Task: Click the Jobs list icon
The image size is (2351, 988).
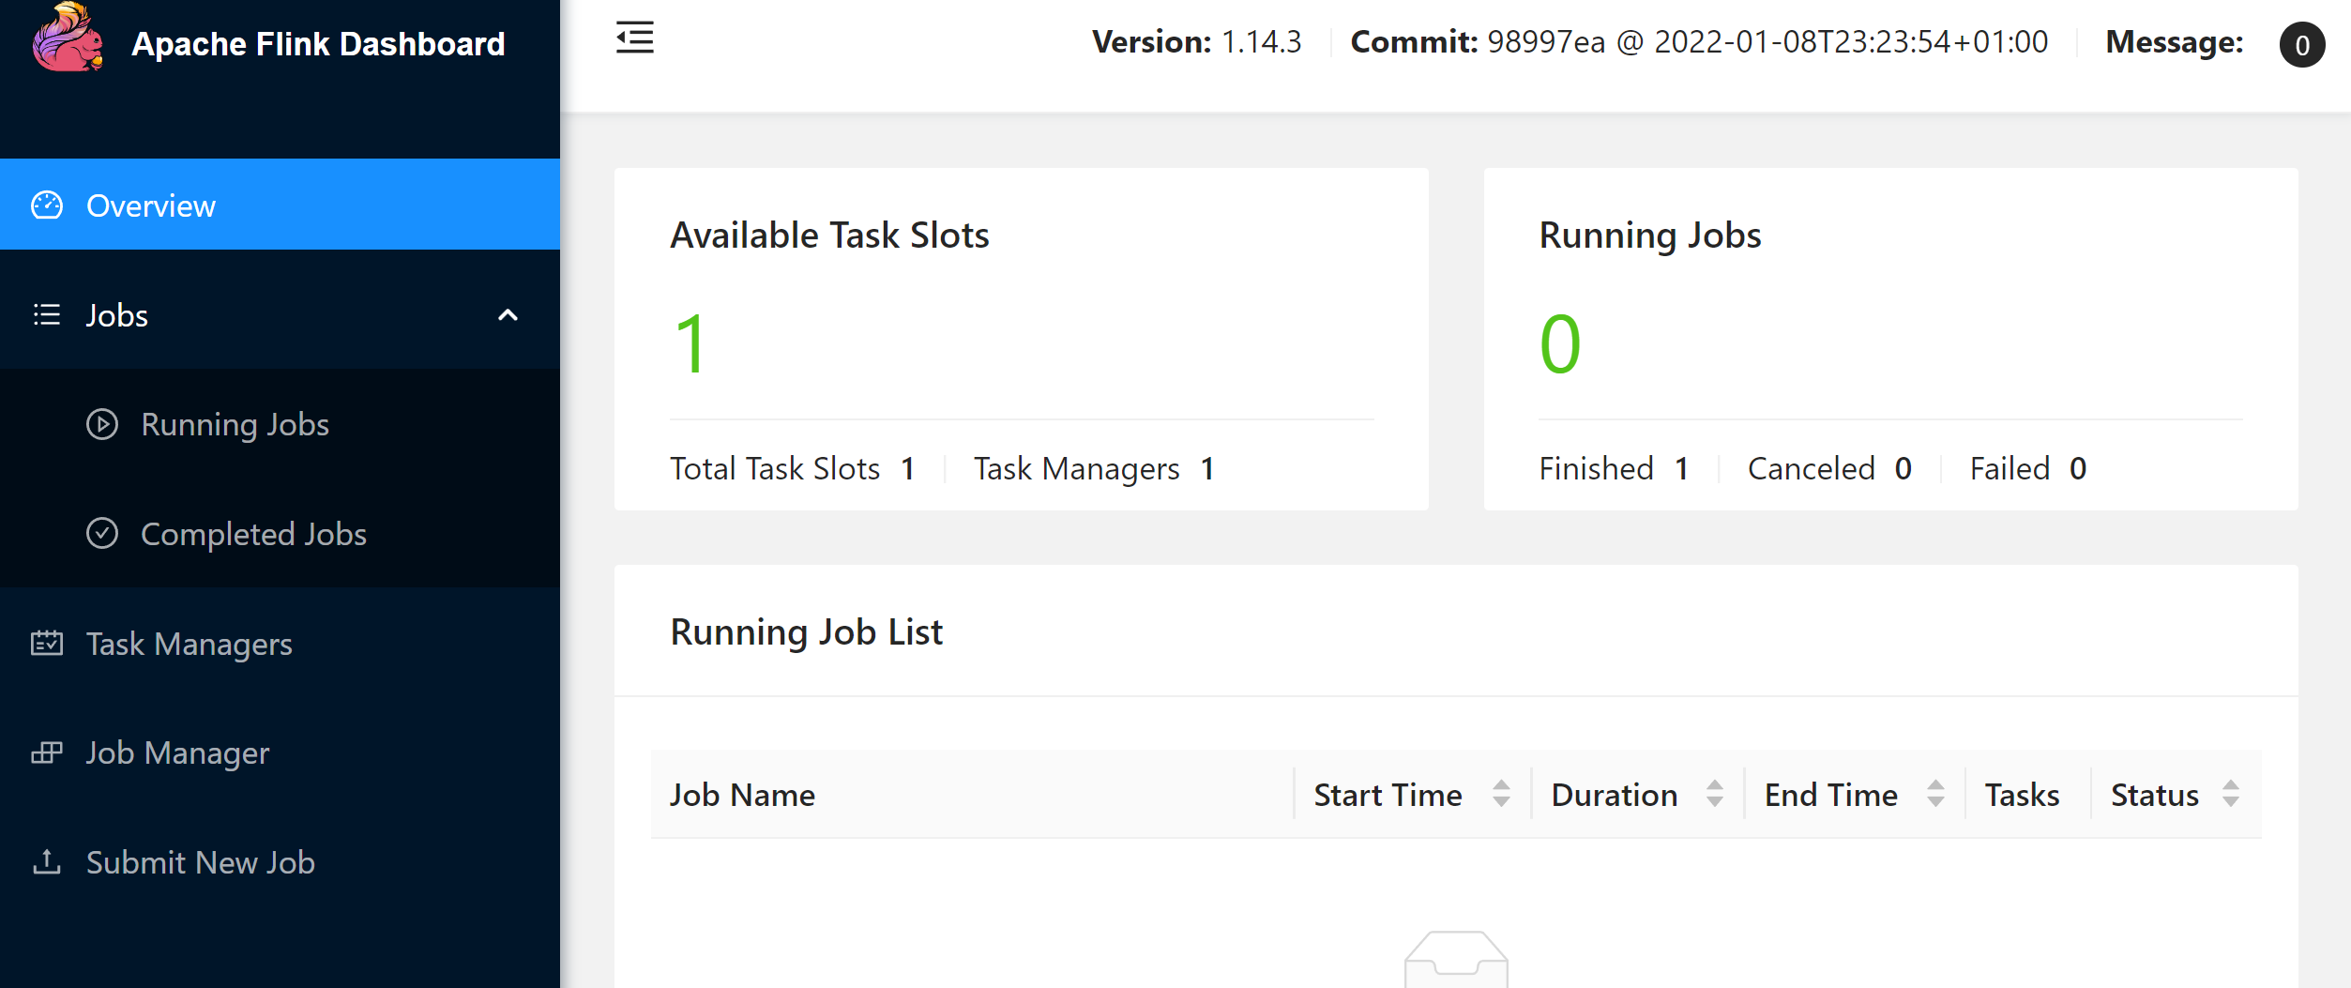Action: click(x=47, y=315)
